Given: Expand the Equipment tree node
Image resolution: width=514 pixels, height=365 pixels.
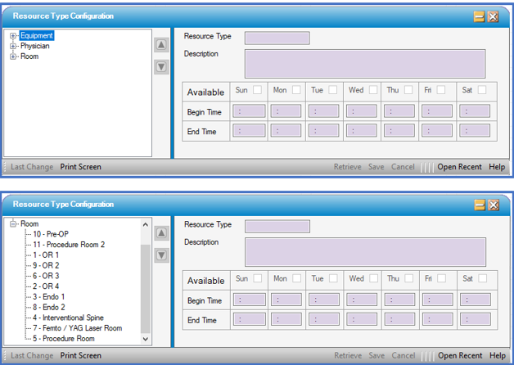Looking at the screenshot, I should [13, 36].
